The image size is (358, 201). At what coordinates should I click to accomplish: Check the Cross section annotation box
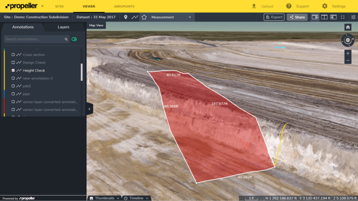pos(13,54)
